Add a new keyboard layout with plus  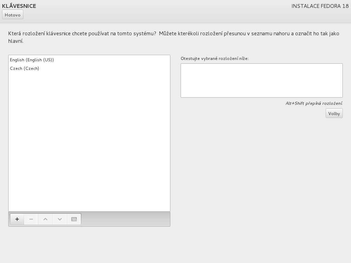(17, 219)
